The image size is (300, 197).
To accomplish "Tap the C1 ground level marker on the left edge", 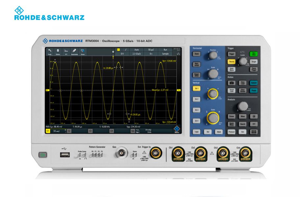I will coord(47,90).
